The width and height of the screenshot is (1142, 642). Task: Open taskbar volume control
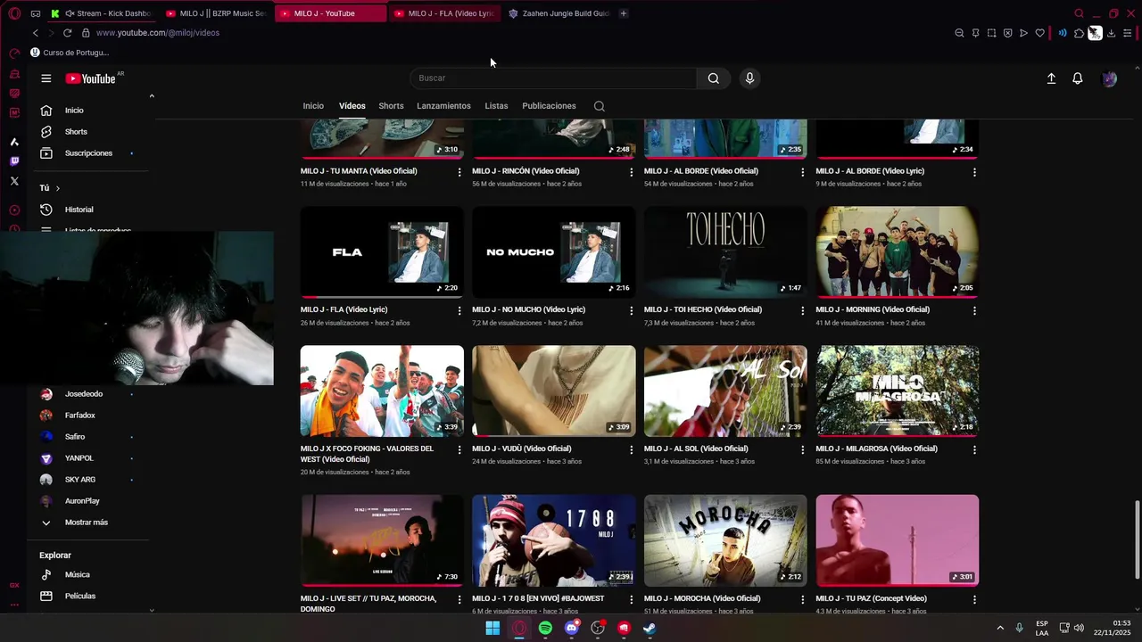[1079, 628]
